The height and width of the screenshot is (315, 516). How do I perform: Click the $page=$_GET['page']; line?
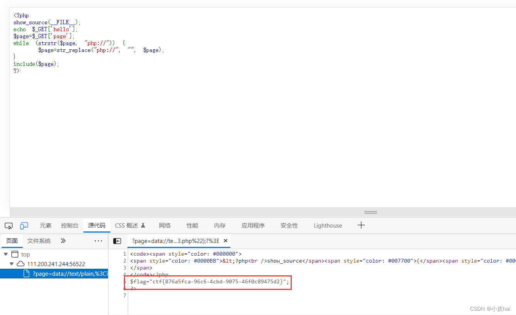pos(44,36)
